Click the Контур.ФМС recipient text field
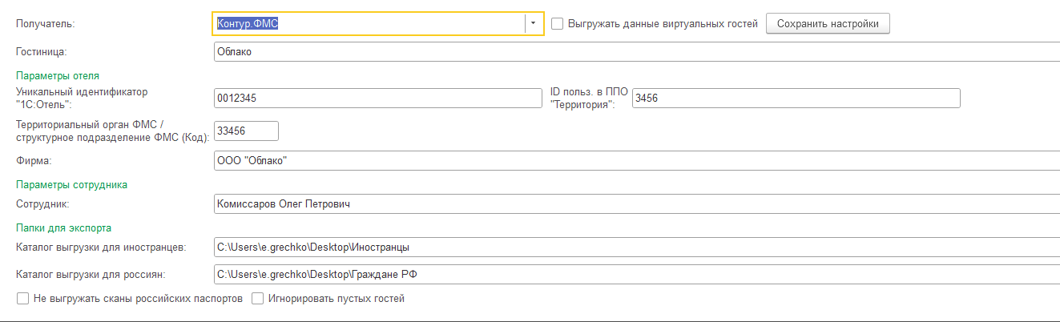Image resolution: width=1060 pixels, height=322 pixels. pyautogui.click(x=369, y=23)
